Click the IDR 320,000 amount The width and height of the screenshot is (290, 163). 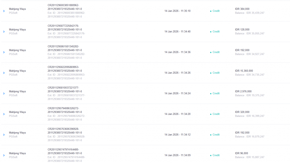(x=242, y=112)
